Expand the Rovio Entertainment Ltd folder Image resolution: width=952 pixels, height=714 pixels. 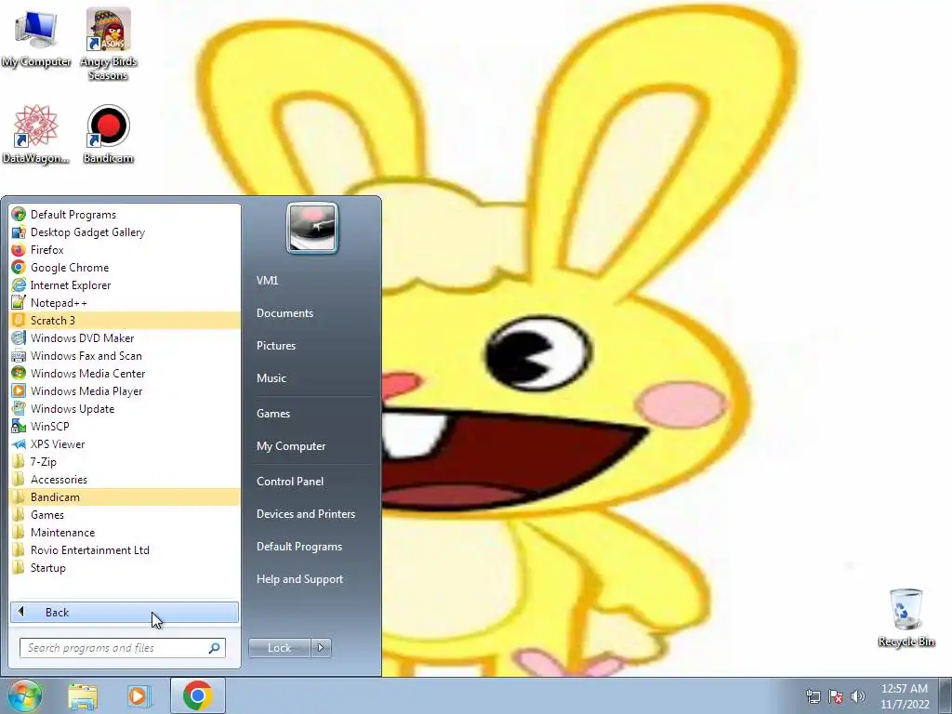pyautogui.click(x=125, y=549)
